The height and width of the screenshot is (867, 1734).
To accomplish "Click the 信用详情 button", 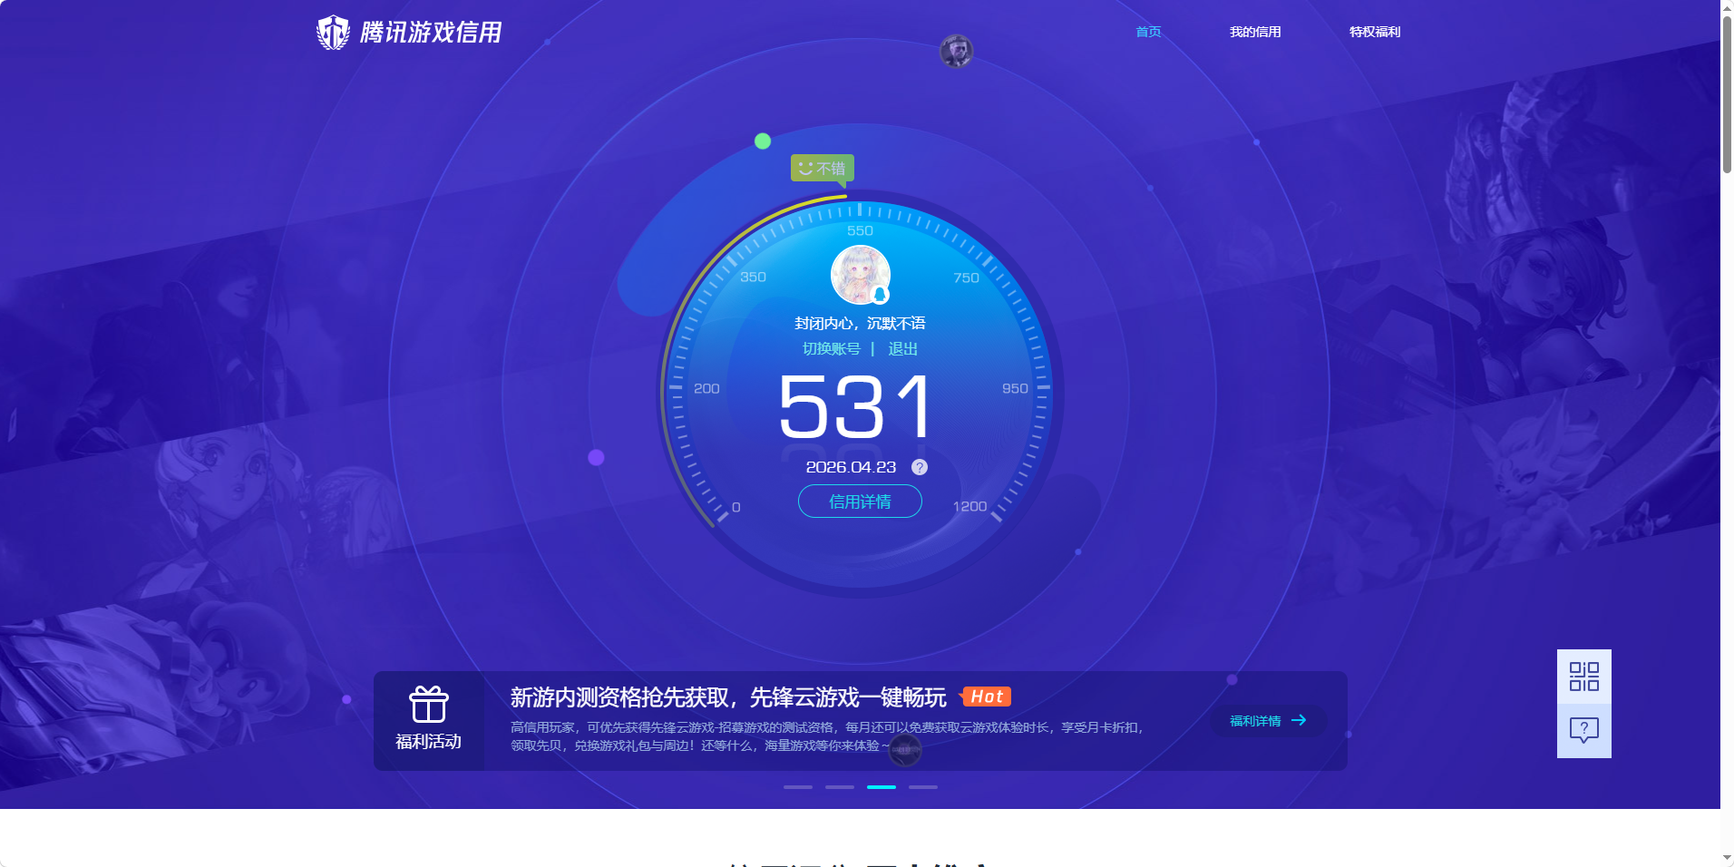I will pyautogui.click(x=859, y=501).
